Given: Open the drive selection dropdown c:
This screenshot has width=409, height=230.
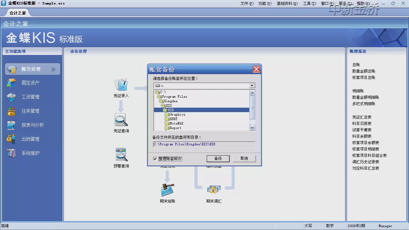Looking at the screenshot, I should (x=252, y=86).
